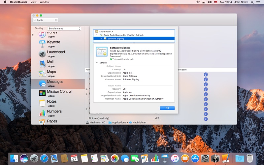Select Apple Root CA in certificate chain

(x=134, y=31)
